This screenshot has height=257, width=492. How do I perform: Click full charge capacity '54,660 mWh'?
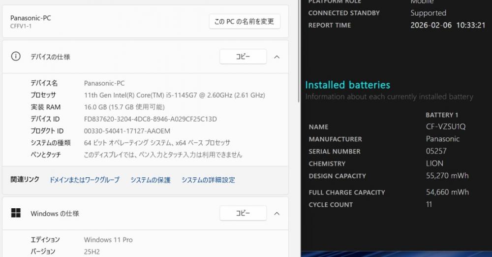pyautogui.click(x=447, y=192)
